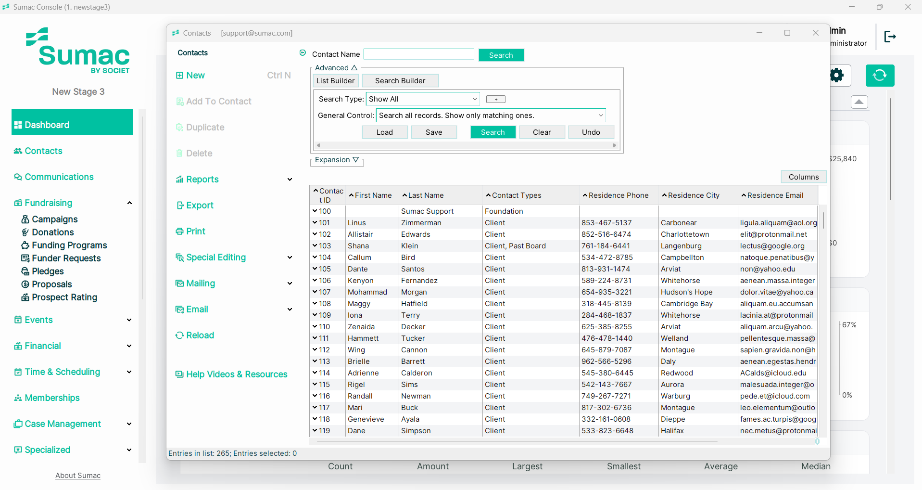Screen dimensions: 922x490
Task: Click the contacts table vertical scrollbar
Action: pyautogui.click(x=823, y=220)
